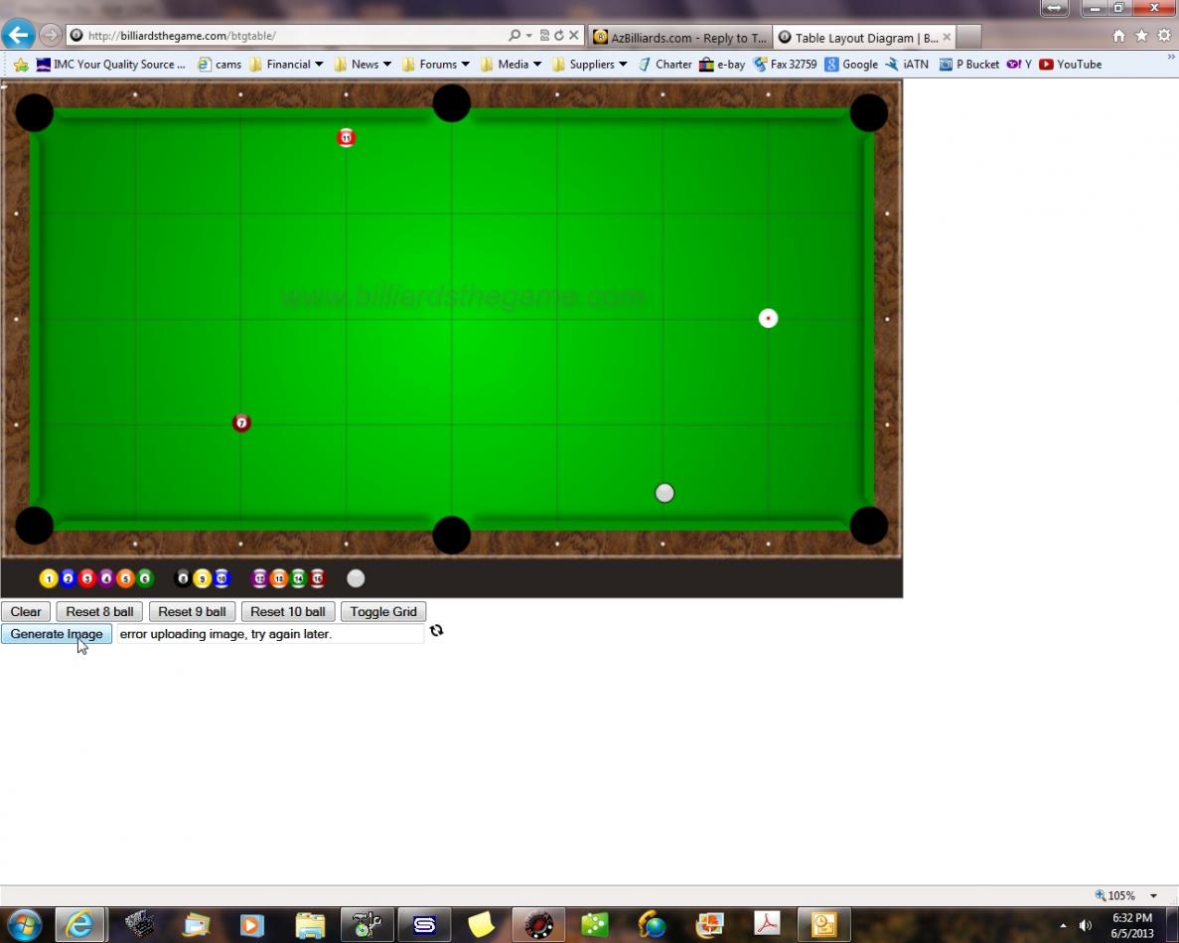Open the zoom level 105% dropdown

pos(1126,895)
